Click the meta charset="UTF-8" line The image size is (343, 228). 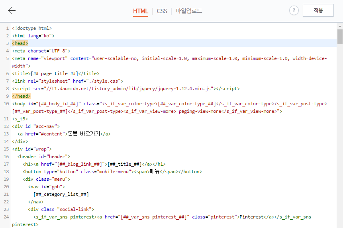(x=41, y=51)
